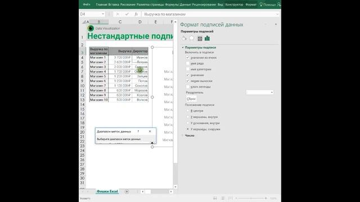360x202 pixels.
Task: Close the Диапазон меток данных dialog
Action: click(x=150, y=131)
